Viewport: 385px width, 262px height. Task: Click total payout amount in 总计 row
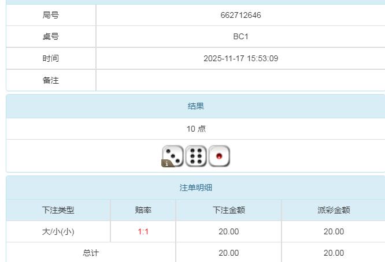coord(334,253)
